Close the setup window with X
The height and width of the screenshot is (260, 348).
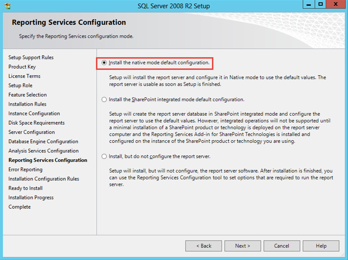tap(336, 4)
